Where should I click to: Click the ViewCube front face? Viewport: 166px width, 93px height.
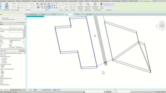pyautogui.click(x=162, y=25)
